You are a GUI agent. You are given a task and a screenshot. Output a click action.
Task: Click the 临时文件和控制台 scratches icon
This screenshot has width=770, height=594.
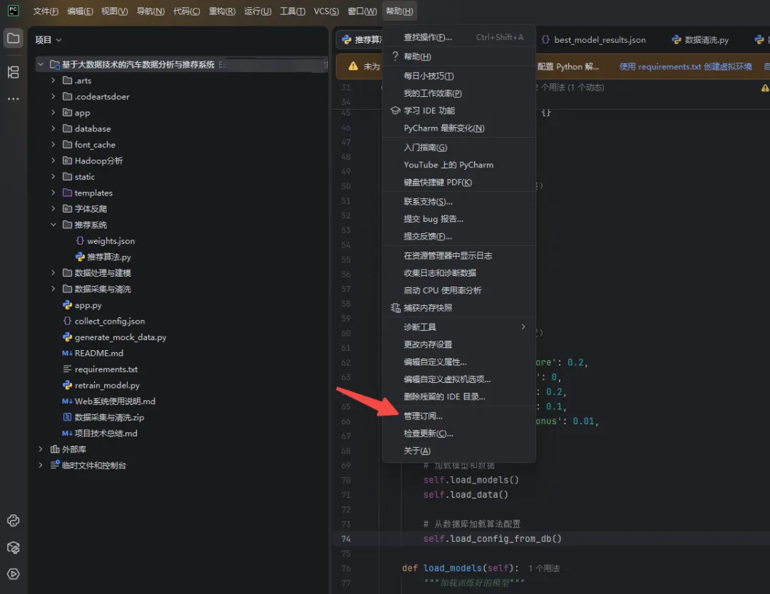(55, 465)
